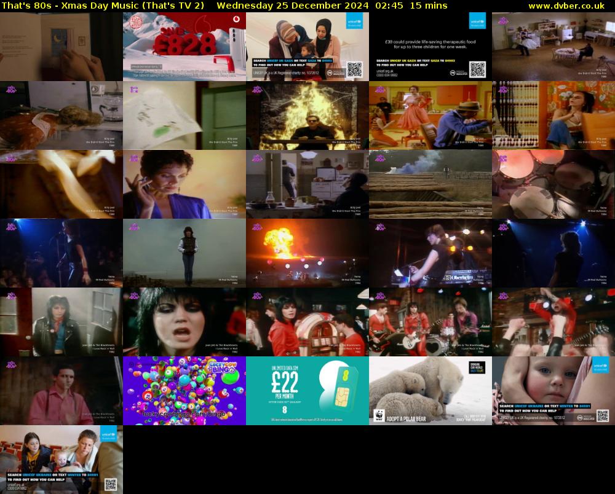Image resolution: width=615 pixels, height=494 pixels.
Task: Select the kitchen scene with man in foreground
Action: click(307, 184)
